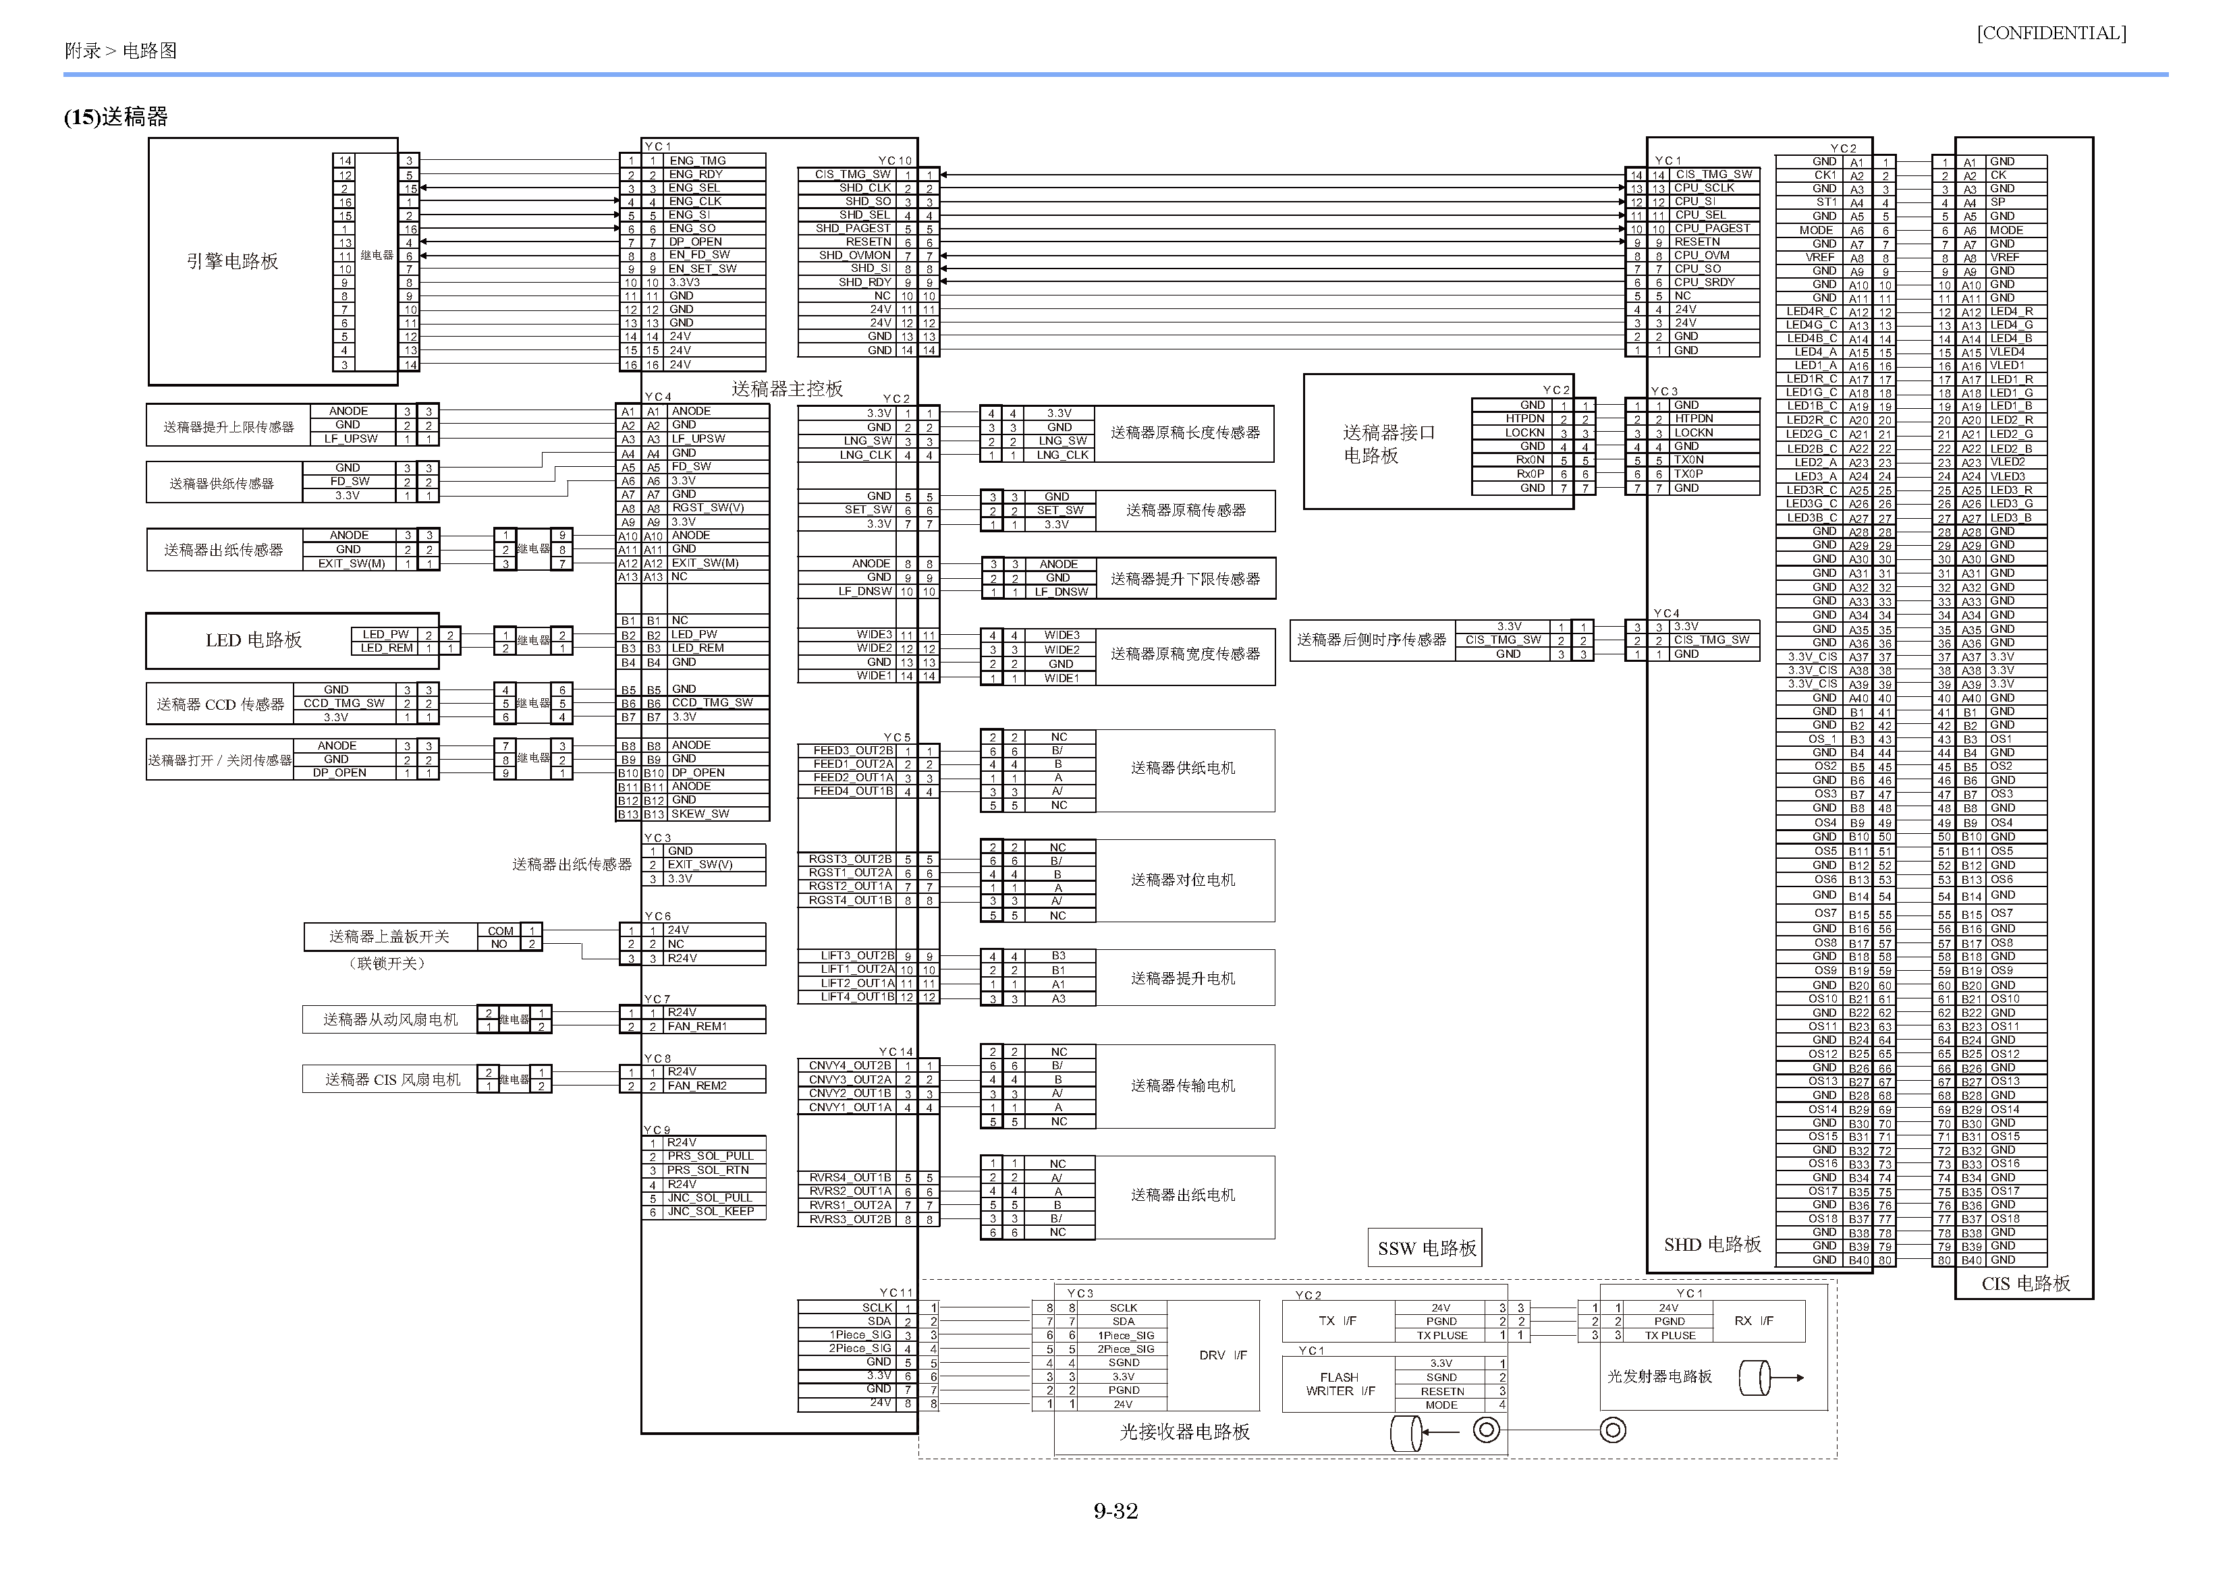The height and width of the screenshot is (1578, 2233).
Task: Click the RGST_SW(V) signal label
Action: pyautogui.click(x=708, y=507)
